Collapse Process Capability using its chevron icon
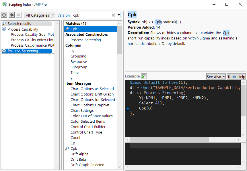The image size is (247, 171). [4, 29]
